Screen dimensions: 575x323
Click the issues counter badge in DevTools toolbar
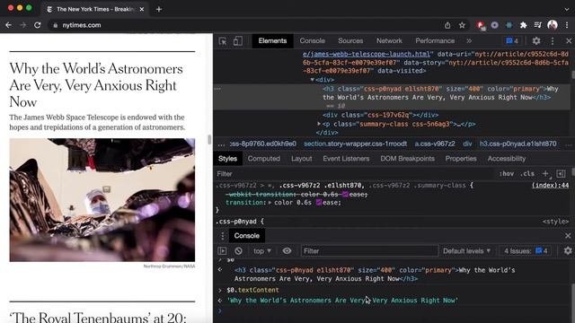pyautogui.click(x=512, y=41)
